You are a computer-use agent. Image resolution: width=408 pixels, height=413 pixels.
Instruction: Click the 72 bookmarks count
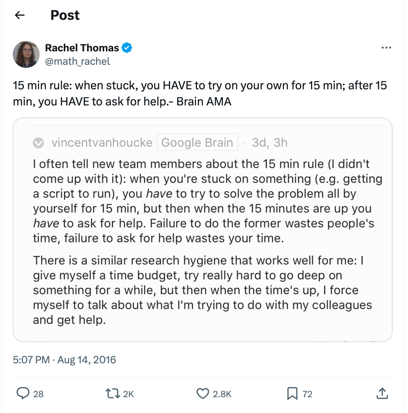(307, 394)
